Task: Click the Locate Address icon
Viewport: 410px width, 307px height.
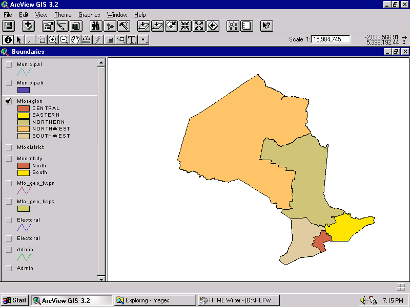Action: point(110,26)
